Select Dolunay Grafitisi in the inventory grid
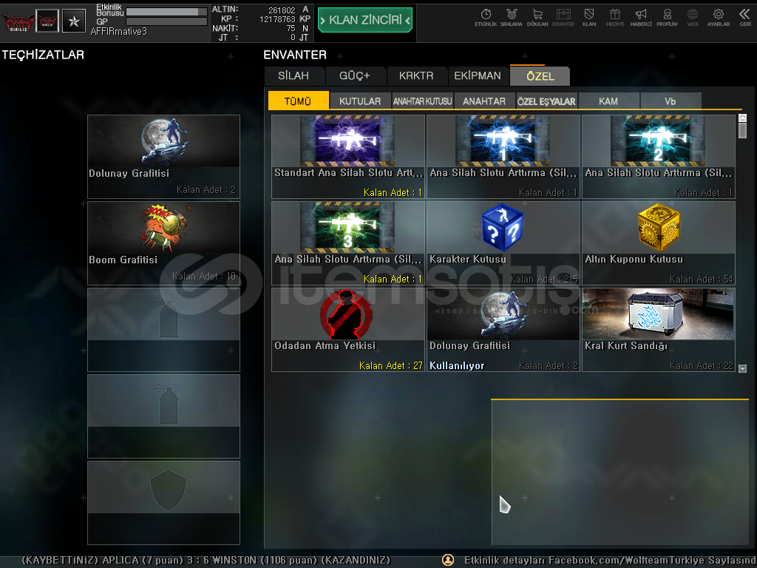Image resolution: width=757 pixels, height=568 pixels. 503,330
